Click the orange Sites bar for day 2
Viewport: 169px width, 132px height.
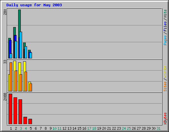16,81
